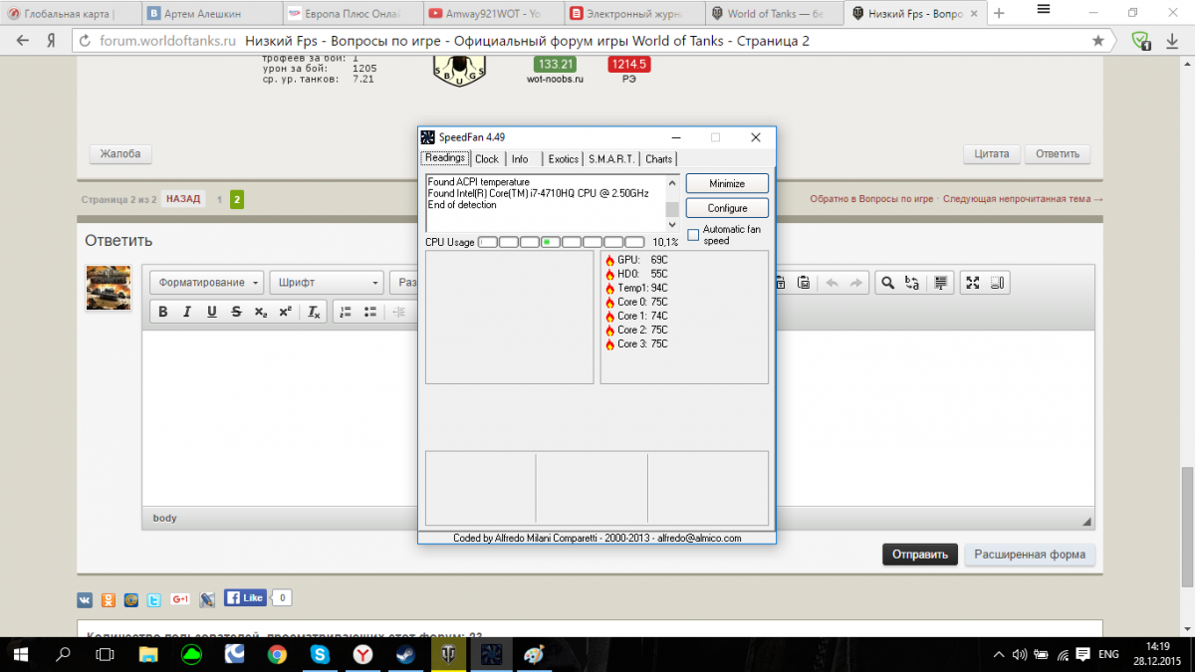
Task: Switch to SpeedFan Exotics tab
Action: 564,159
